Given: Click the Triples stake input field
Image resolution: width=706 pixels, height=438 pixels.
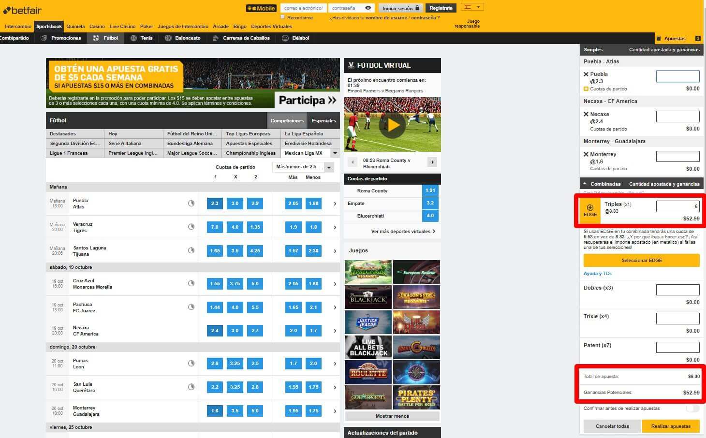Looking at the screenshot, I should (x=677, y=206).
